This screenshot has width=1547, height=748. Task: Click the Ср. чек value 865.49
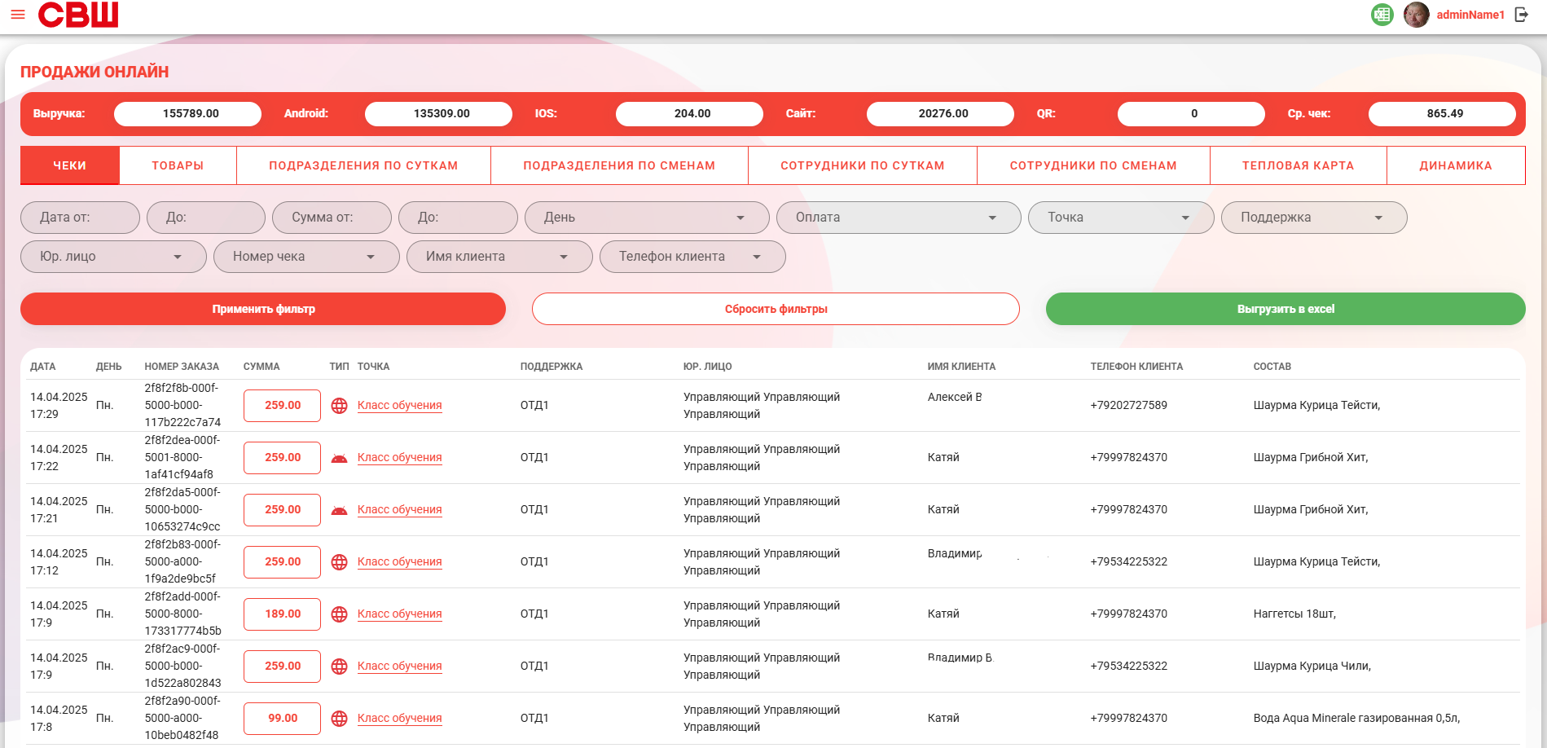(x=1442, y=114)
